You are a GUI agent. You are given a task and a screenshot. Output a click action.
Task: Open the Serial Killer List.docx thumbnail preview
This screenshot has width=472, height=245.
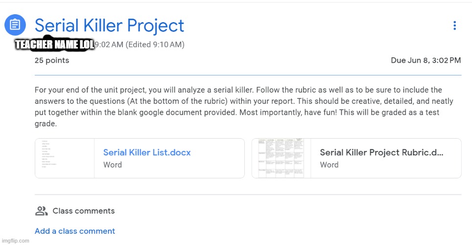(x=65, y=158)
